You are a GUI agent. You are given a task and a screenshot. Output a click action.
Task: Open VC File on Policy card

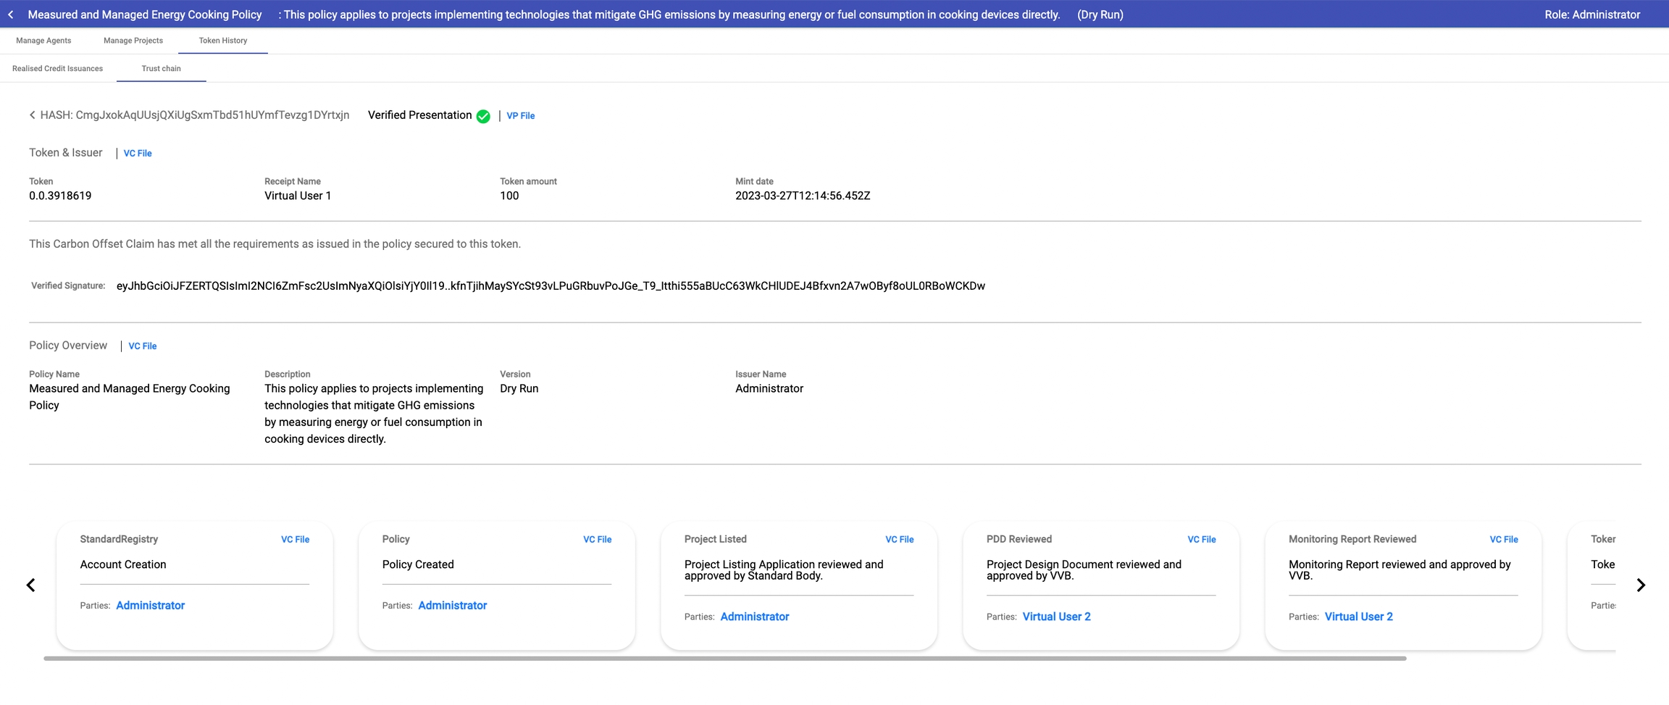click(x=597, y=540)
